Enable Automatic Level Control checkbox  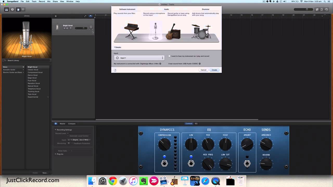click(x=68, y=136)
